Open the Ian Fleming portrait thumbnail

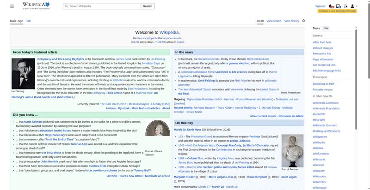tap(23, 73)
